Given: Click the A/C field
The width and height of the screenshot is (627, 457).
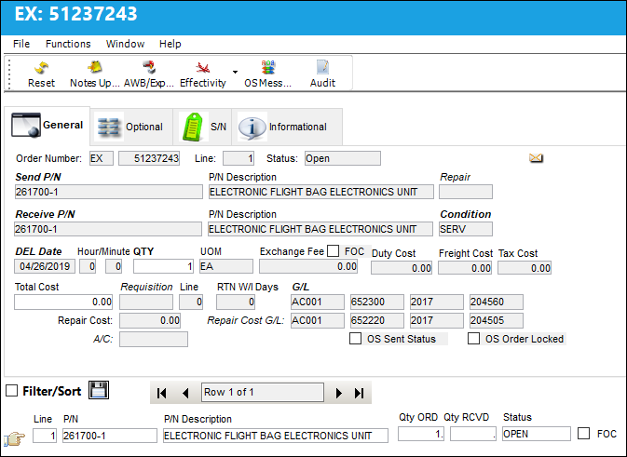Looking at the screenshot, I should click(154, 339).
